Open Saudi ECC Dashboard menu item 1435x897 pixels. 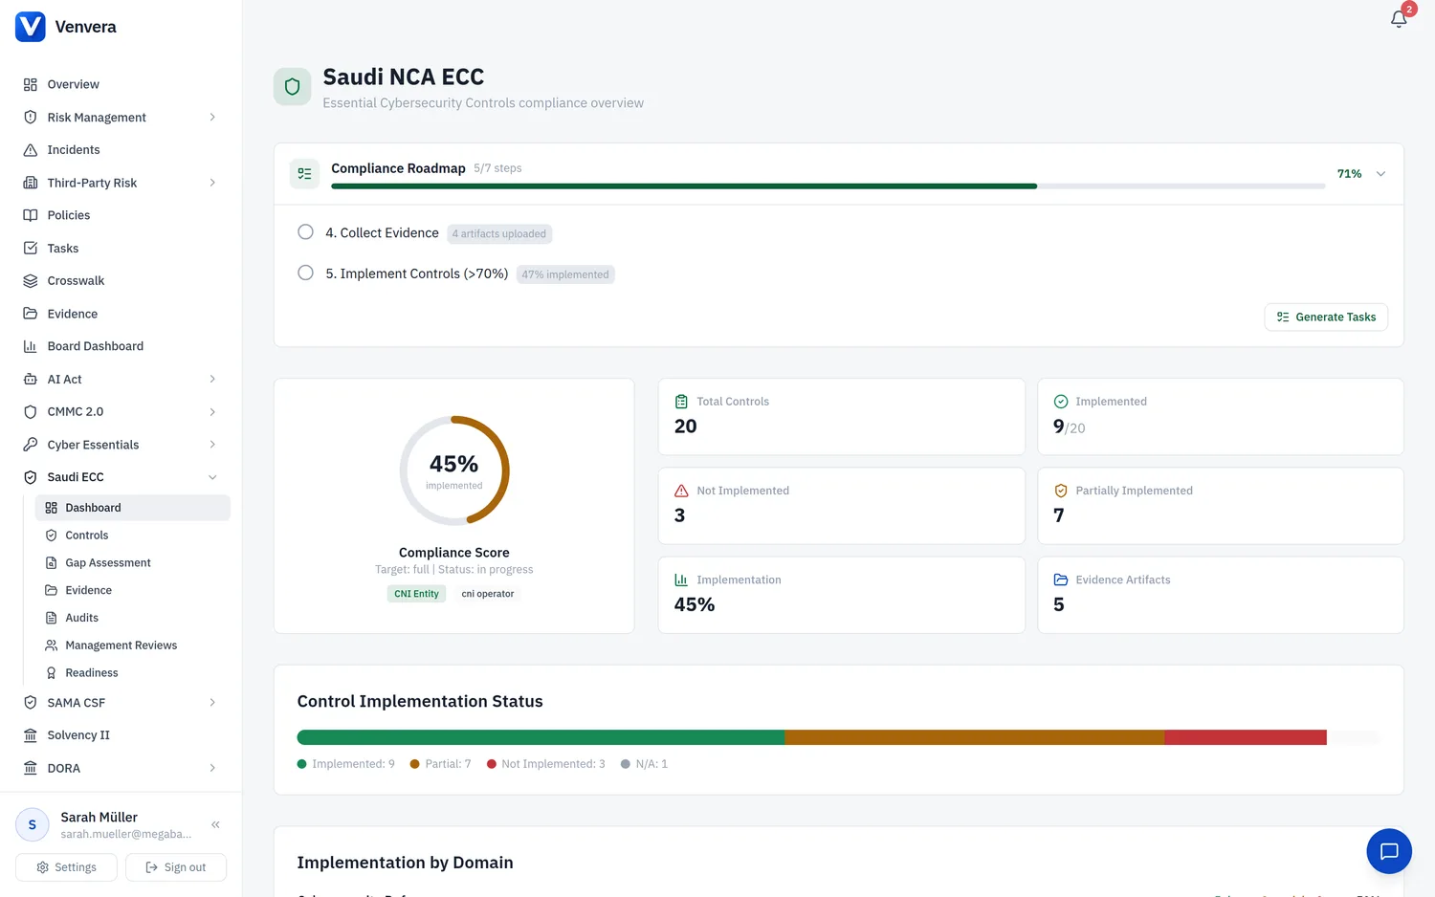(133, 508)
